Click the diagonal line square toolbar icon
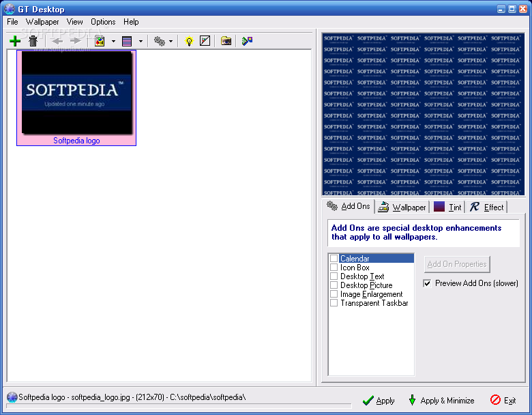Viewport: 532px width, 415px height. tap(205, 41)
